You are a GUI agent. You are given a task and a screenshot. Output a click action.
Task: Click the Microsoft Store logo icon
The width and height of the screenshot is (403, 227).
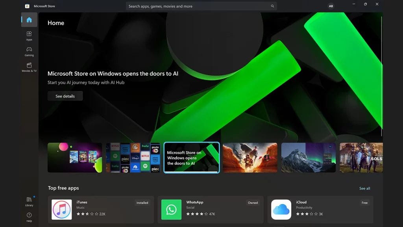click(x=27, y=6)
